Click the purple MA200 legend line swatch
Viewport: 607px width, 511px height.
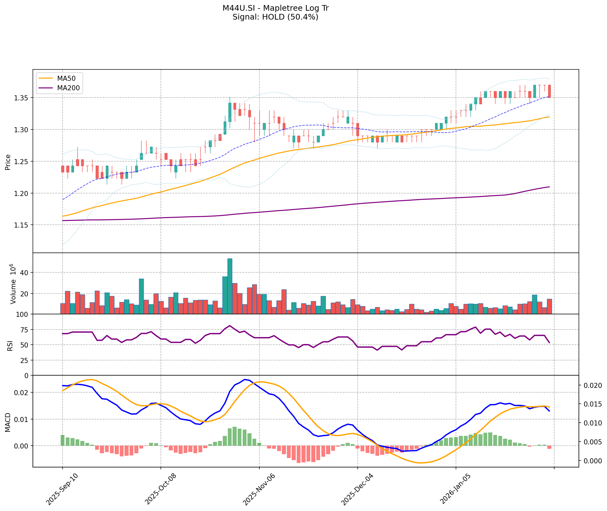46,88
